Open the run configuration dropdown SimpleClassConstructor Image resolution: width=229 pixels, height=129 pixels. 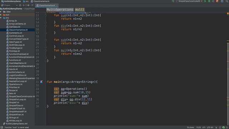coord(189,1)
